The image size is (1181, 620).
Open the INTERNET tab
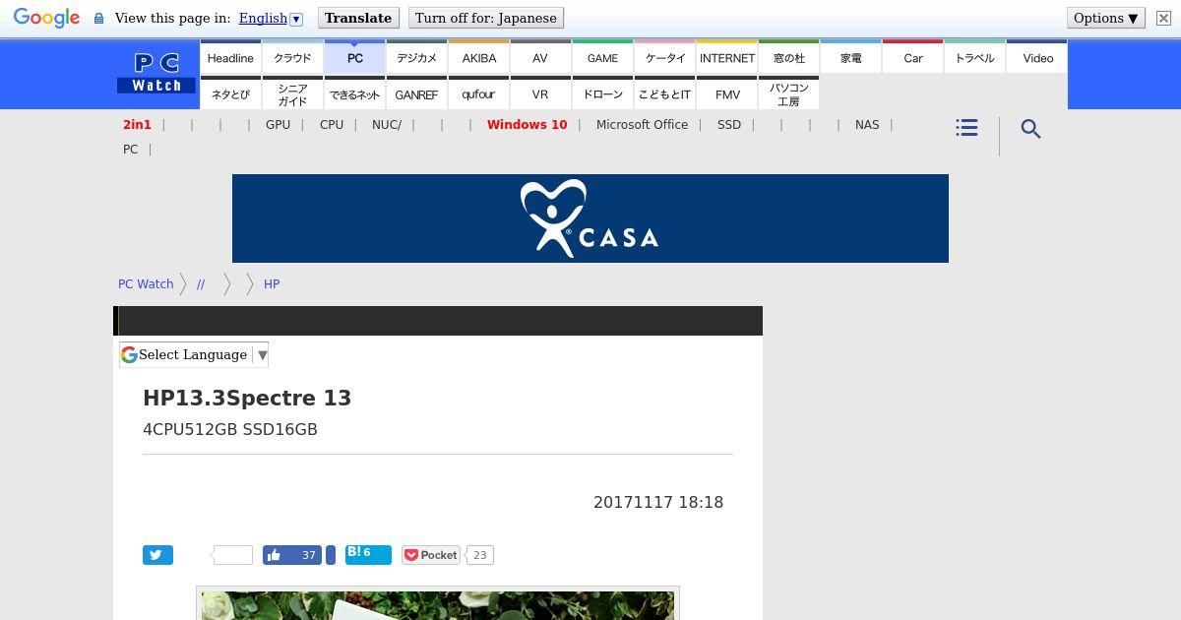(727, 57)
